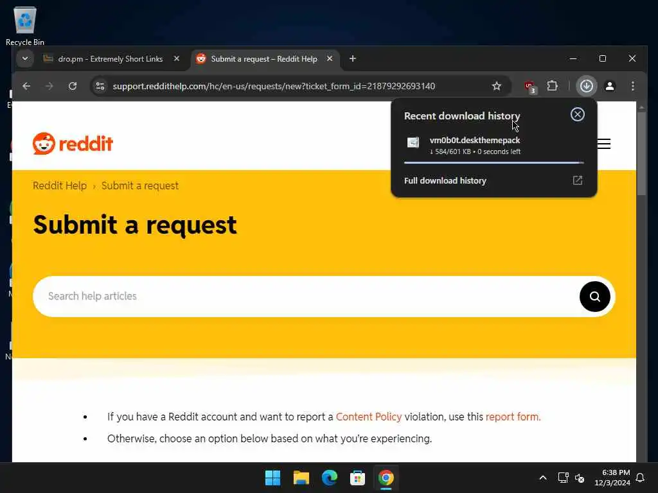Image resolution: width=658 pixels, height=493 pixels.
Task: Click the vm0b0t.deskthemepack file icon
Action: [413, 143]
